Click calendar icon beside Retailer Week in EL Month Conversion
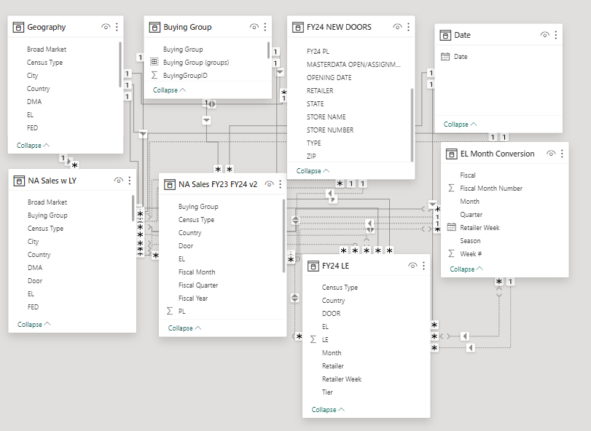Screen dimensions: 591x431 451,227
